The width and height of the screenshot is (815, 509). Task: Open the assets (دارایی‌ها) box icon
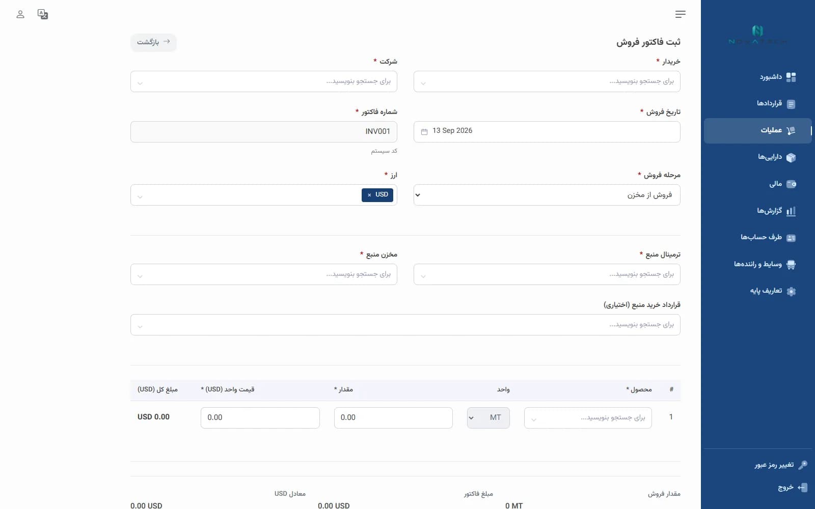[791, 158]
